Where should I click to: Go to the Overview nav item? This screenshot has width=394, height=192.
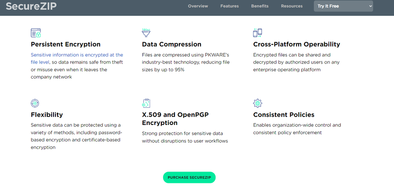coord(198,6)
